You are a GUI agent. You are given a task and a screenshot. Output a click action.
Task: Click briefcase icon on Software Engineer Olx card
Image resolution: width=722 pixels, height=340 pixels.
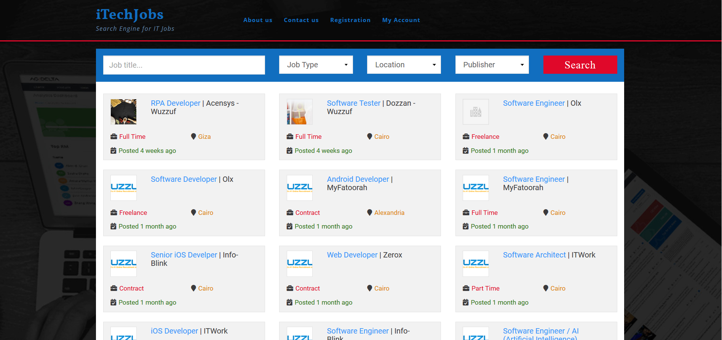(466, 137)
